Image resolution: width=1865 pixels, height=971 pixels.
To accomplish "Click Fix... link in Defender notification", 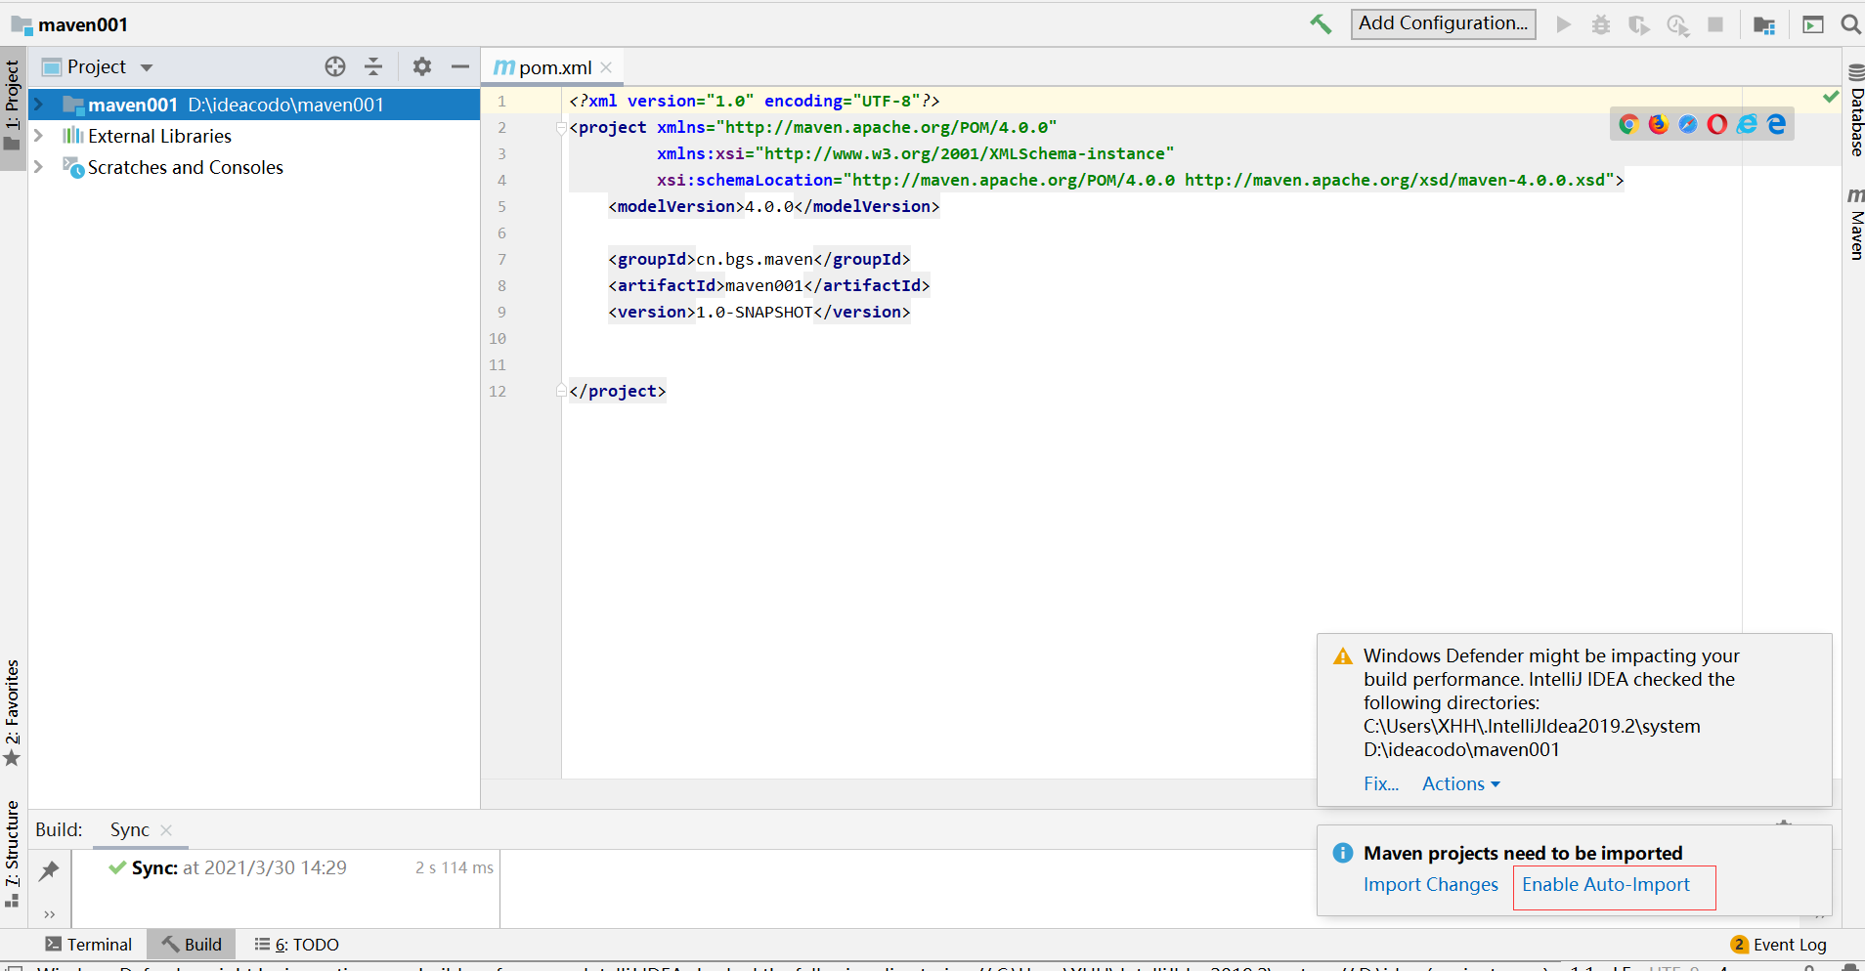I will [x=1381, y=783].
